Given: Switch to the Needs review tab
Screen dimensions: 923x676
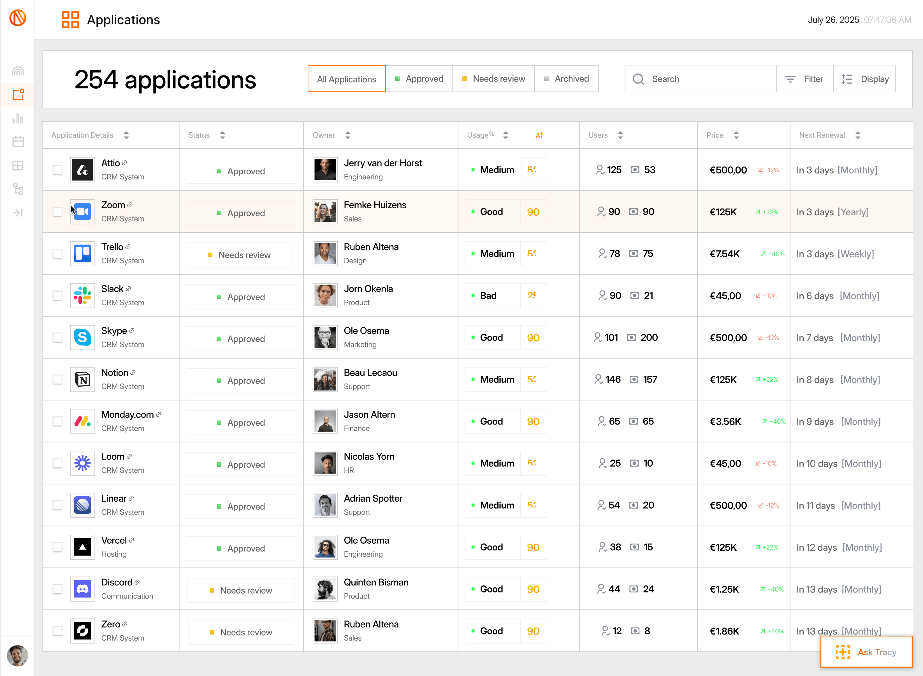Looking at the screenshot, I should click(x=493, y=79).
